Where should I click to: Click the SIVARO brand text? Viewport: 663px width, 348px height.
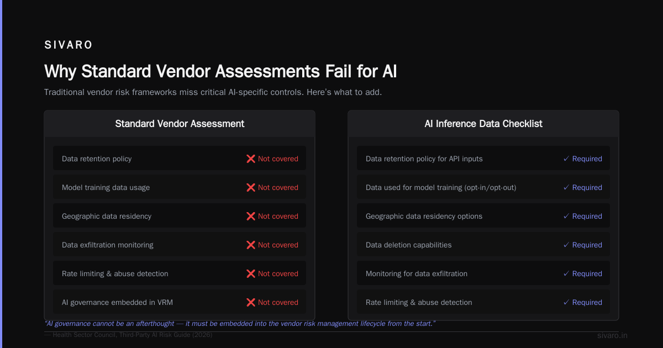69,45
